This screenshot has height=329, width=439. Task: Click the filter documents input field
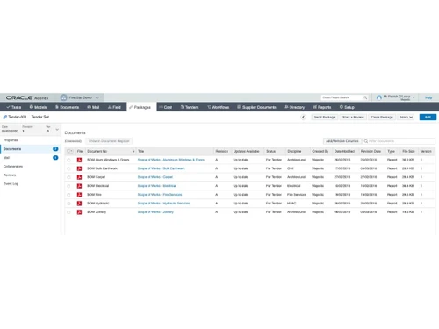(x=399, y=141)
